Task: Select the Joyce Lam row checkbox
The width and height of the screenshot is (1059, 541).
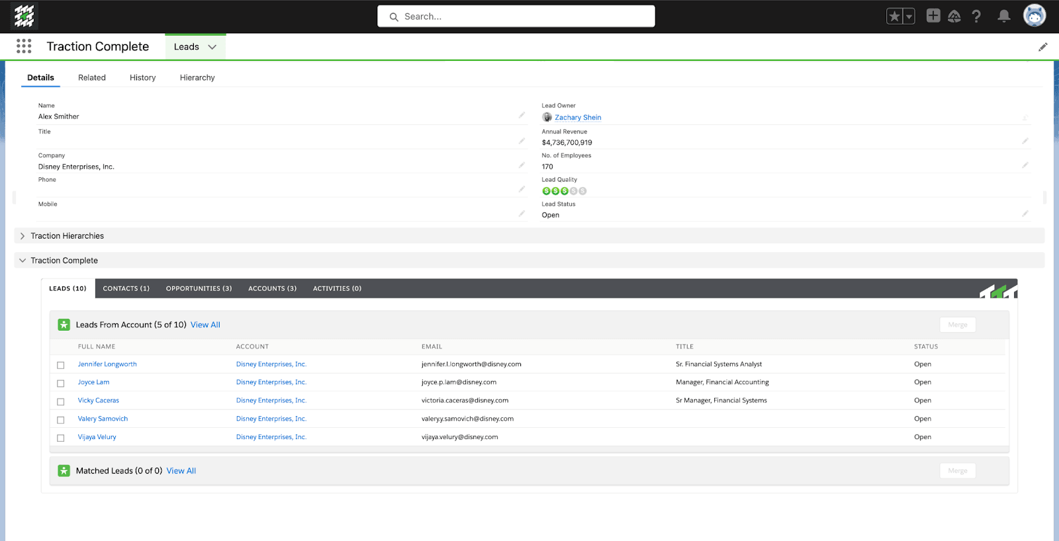Action: pos(61,384)
